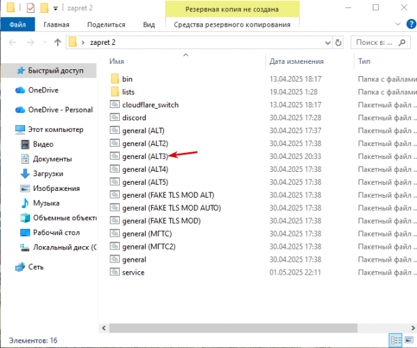Screen dimensions: 417x348
Task: Select the cloudflare_switch batch file icon
Action: point(114,105)
